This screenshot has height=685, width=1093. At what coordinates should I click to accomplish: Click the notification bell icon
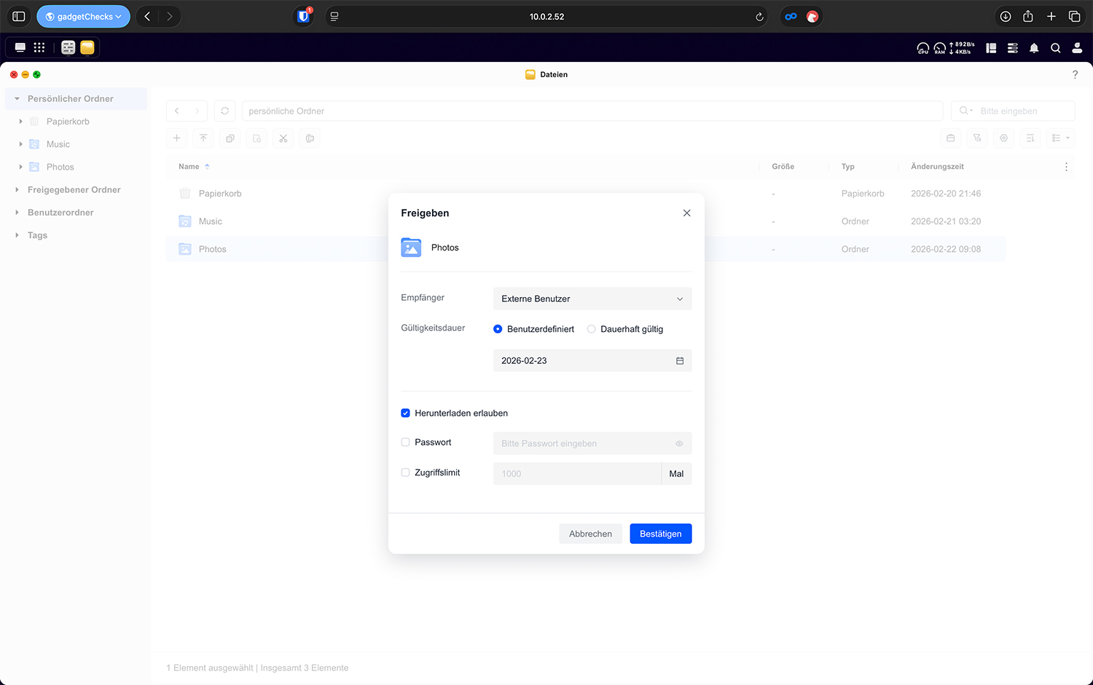click(1033, 48)
